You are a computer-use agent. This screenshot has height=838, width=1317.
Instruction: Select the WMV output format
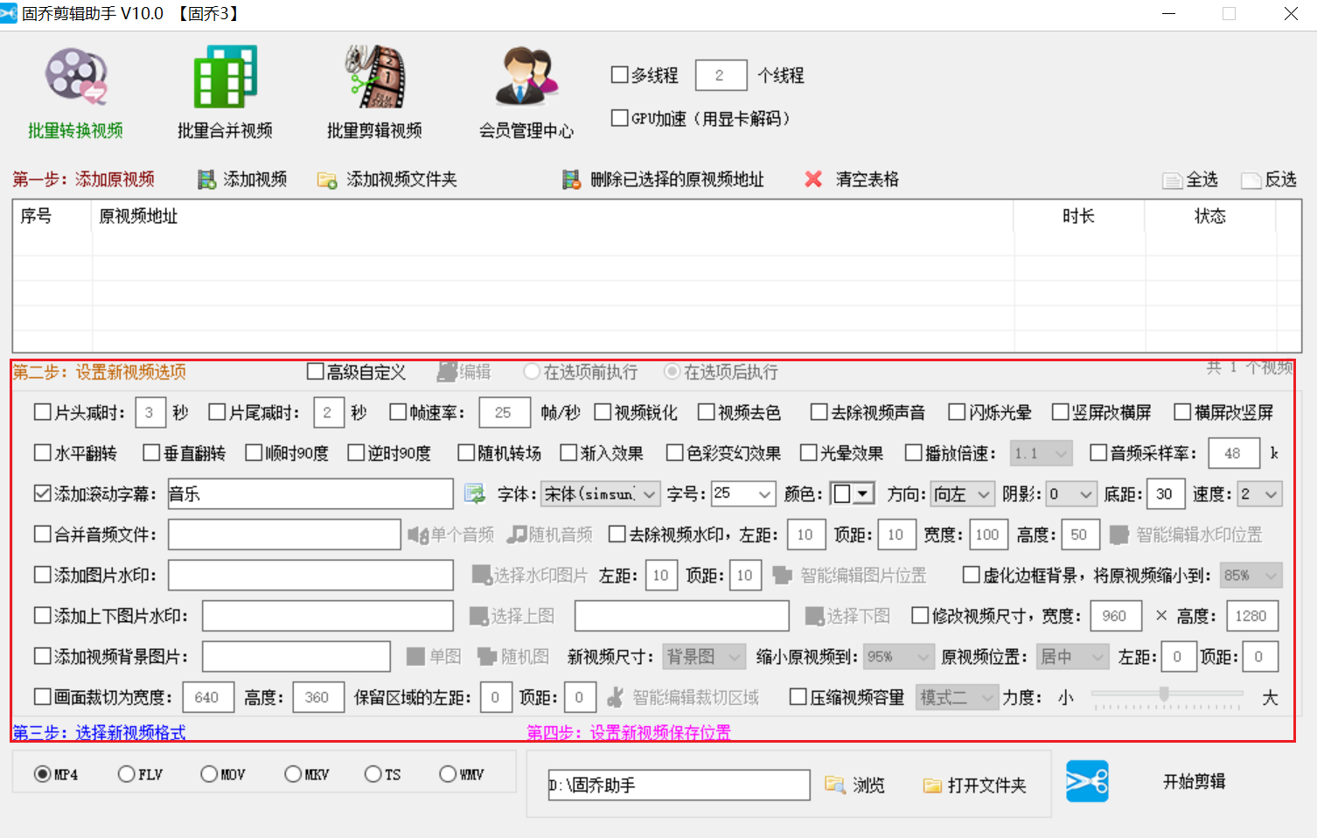click(x=446, y=773)
